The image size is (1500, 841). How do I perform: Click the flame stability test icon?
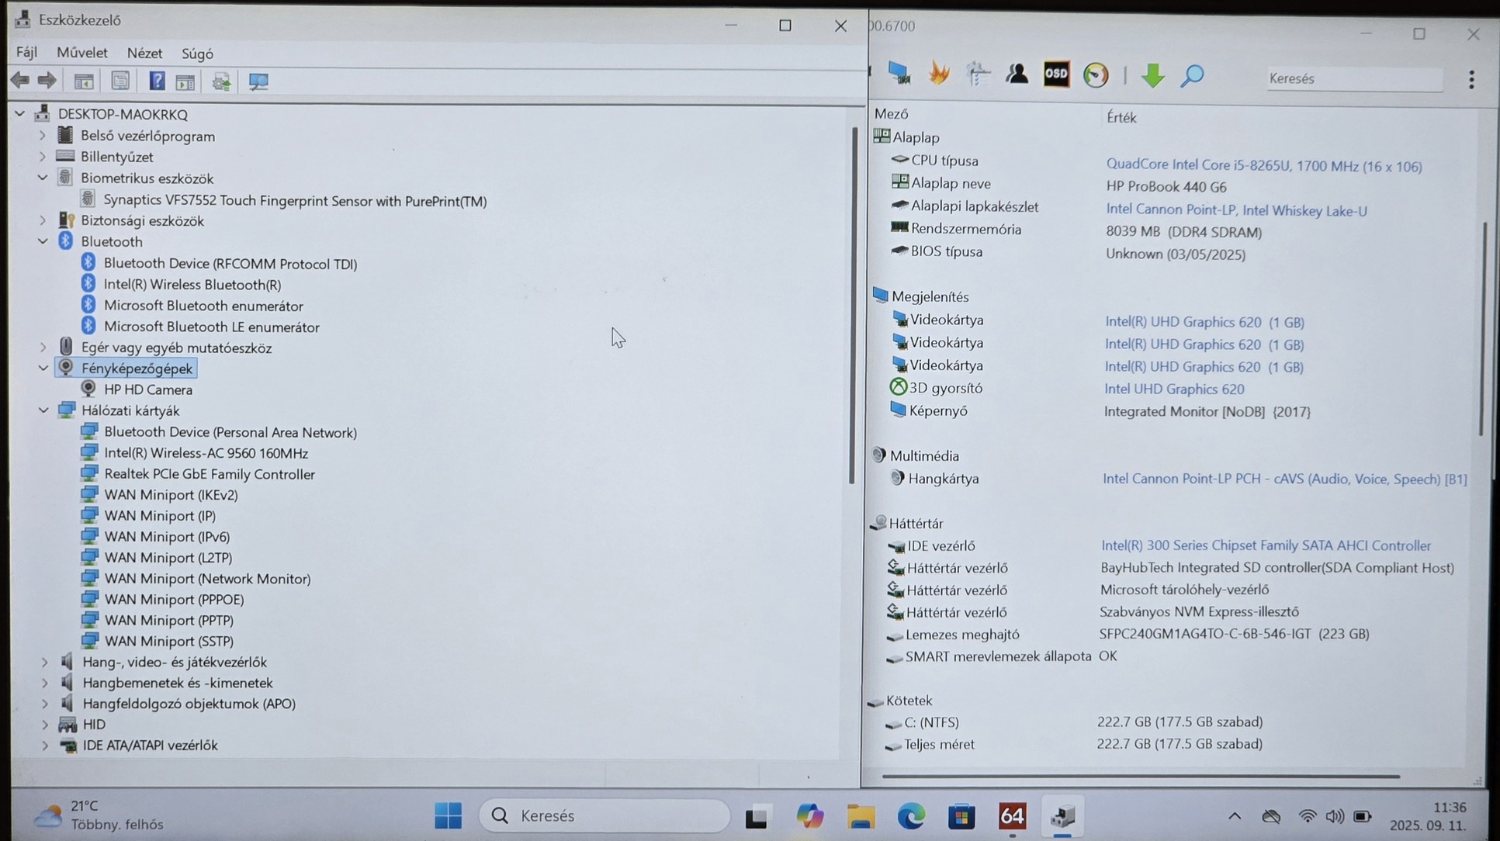939,74
